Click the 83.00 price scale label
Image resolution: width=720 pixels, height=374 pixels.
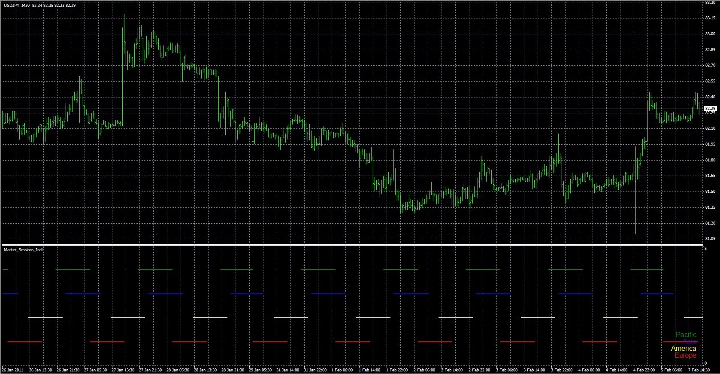coord(710,34)
